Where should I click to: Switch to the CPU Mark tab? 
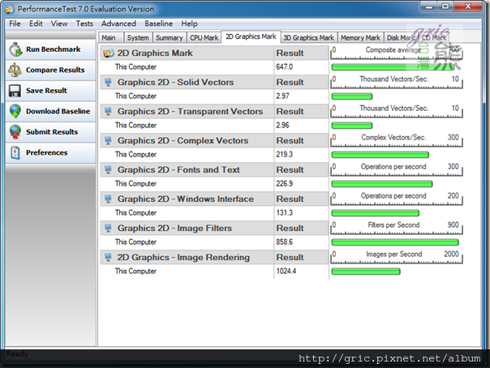204,38
